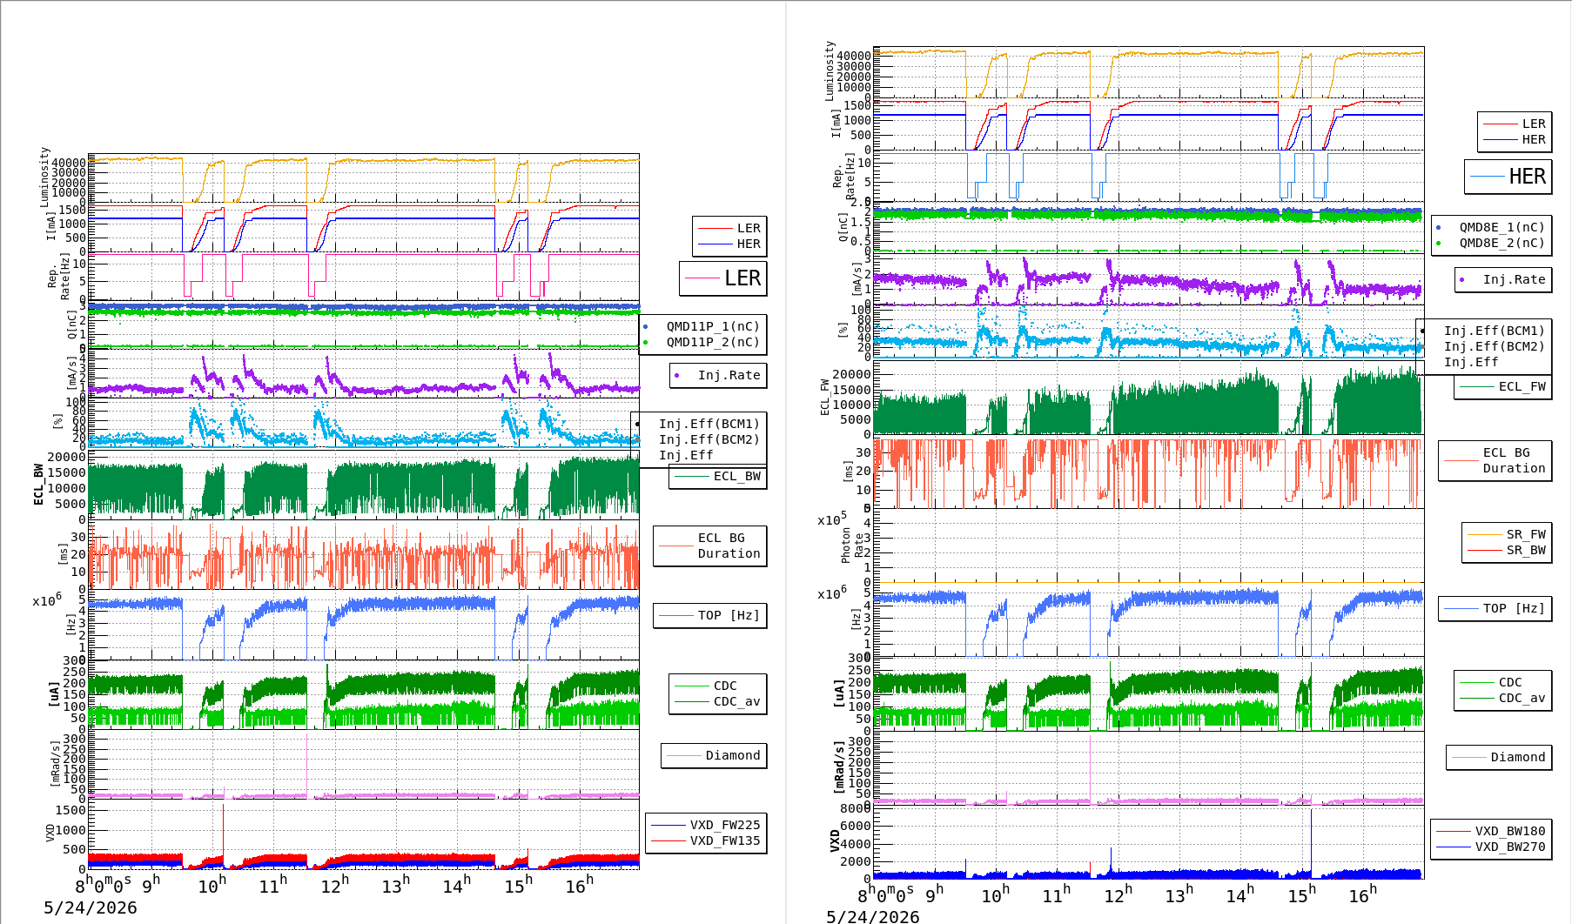Select the VXD_BW180 legend entry
Viewport: 1572px width, 924px height.
click(1510, 831)
